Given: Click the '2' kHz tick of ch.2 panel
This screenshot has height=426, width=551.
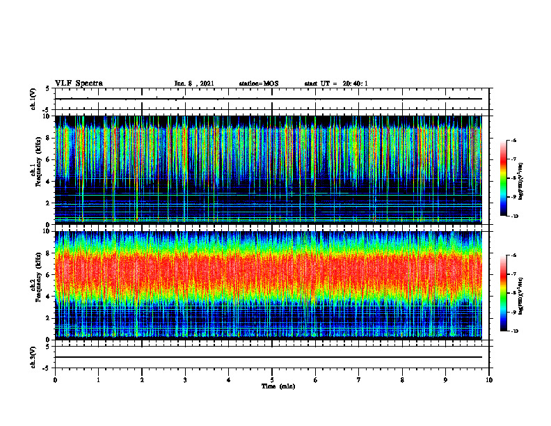Looking at the screenshot, I should [x=49, y=318].
